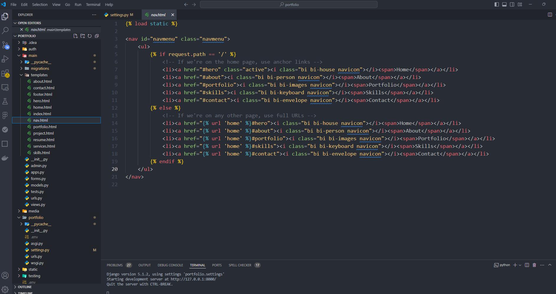Open the Testing flask view

click(5, 101)
